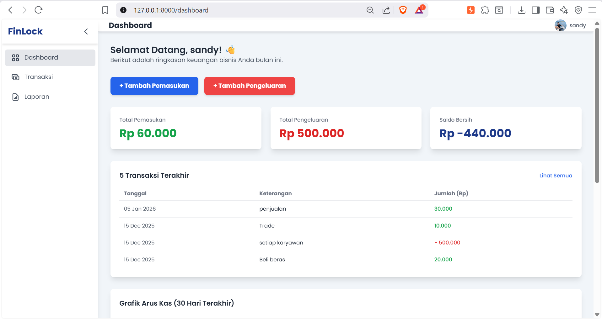The image size is (602, 320).
Task: Click the orange lightning extension icon
Action: 470,10
